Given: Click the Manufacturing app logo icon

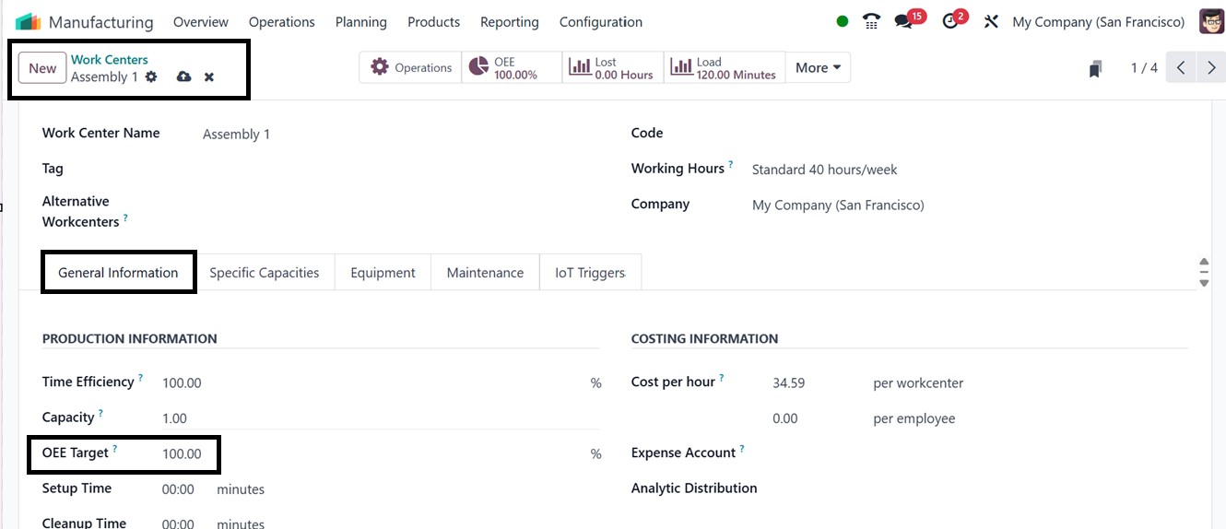Looking at the screenshot, I should 28,21.
